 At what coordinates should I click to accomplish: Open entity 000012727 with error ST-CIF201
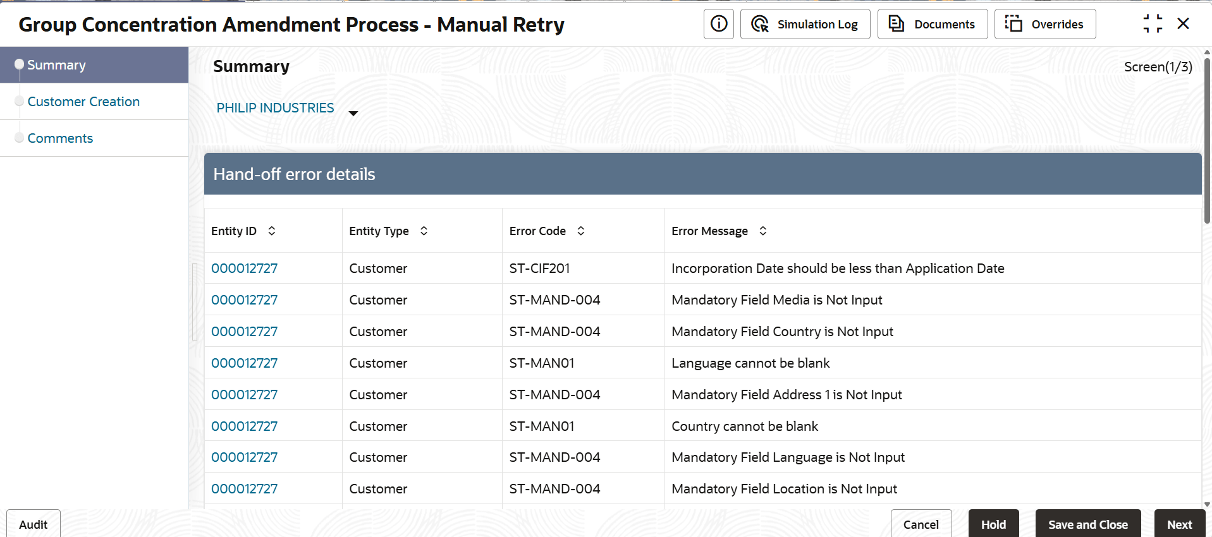coord(244,268)
